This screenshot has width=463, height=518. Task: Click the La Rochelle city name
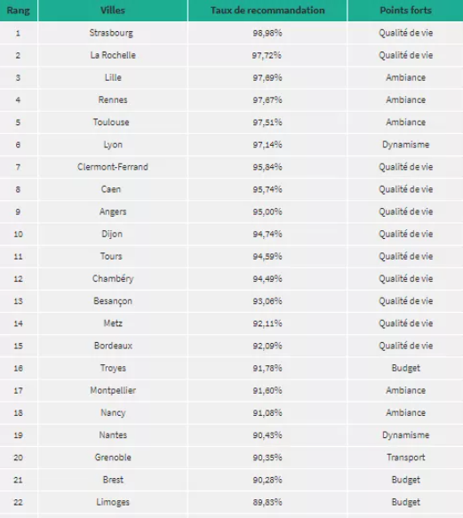coord(113,55)
